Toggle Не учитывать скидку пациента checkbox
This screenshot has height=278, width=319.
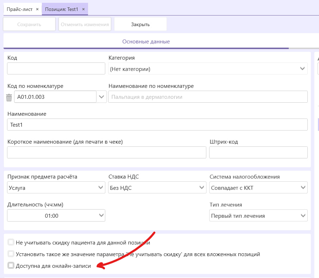tap(11, 242)
